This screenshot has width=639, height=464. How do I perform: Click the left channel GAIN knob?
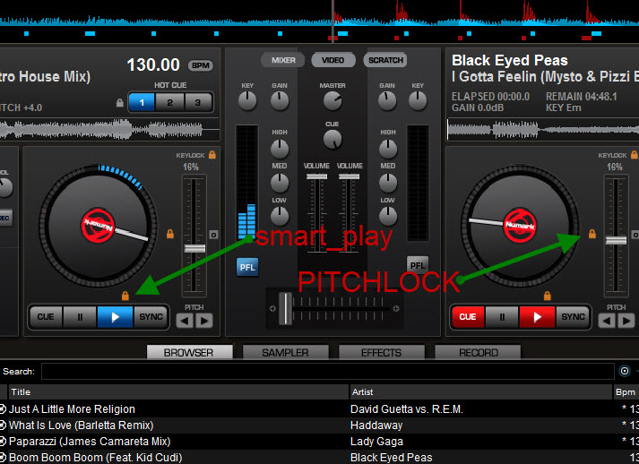280,100
